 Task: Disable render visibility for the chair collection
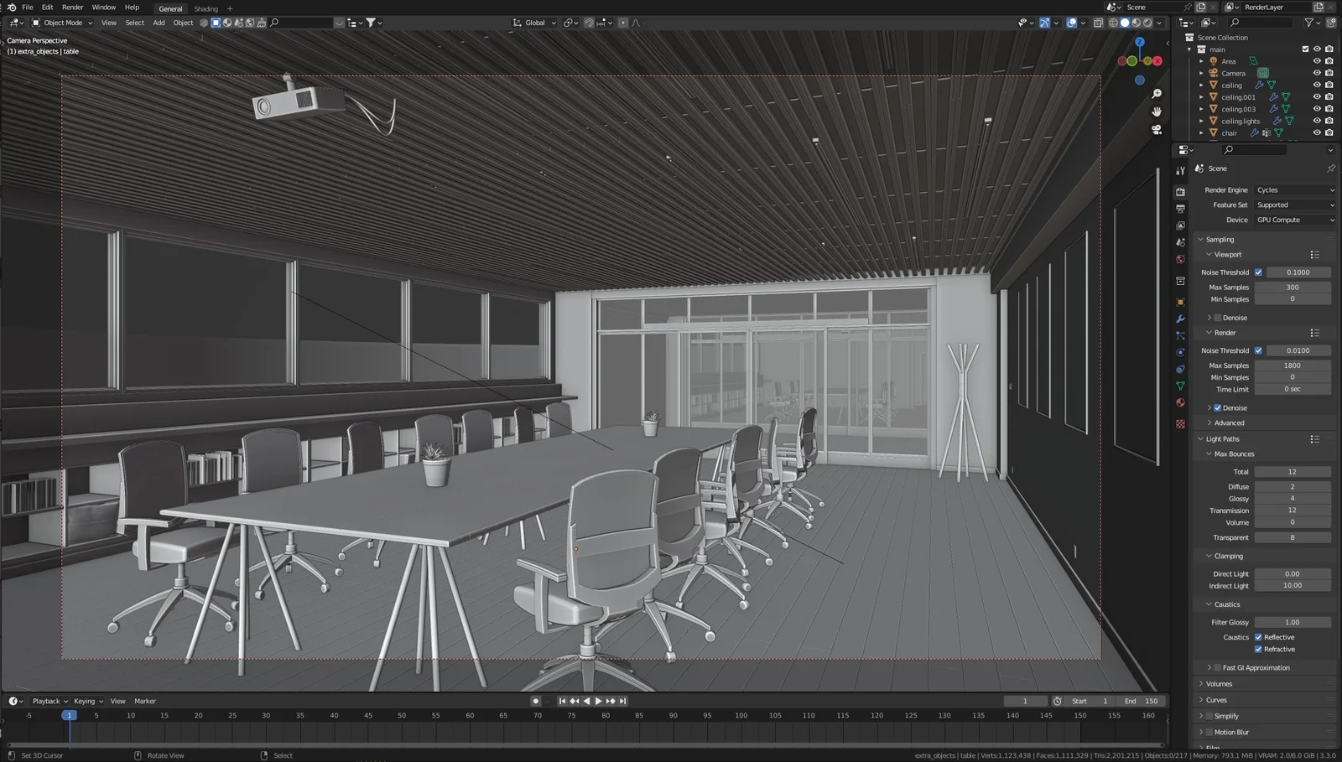(1329, 132)
